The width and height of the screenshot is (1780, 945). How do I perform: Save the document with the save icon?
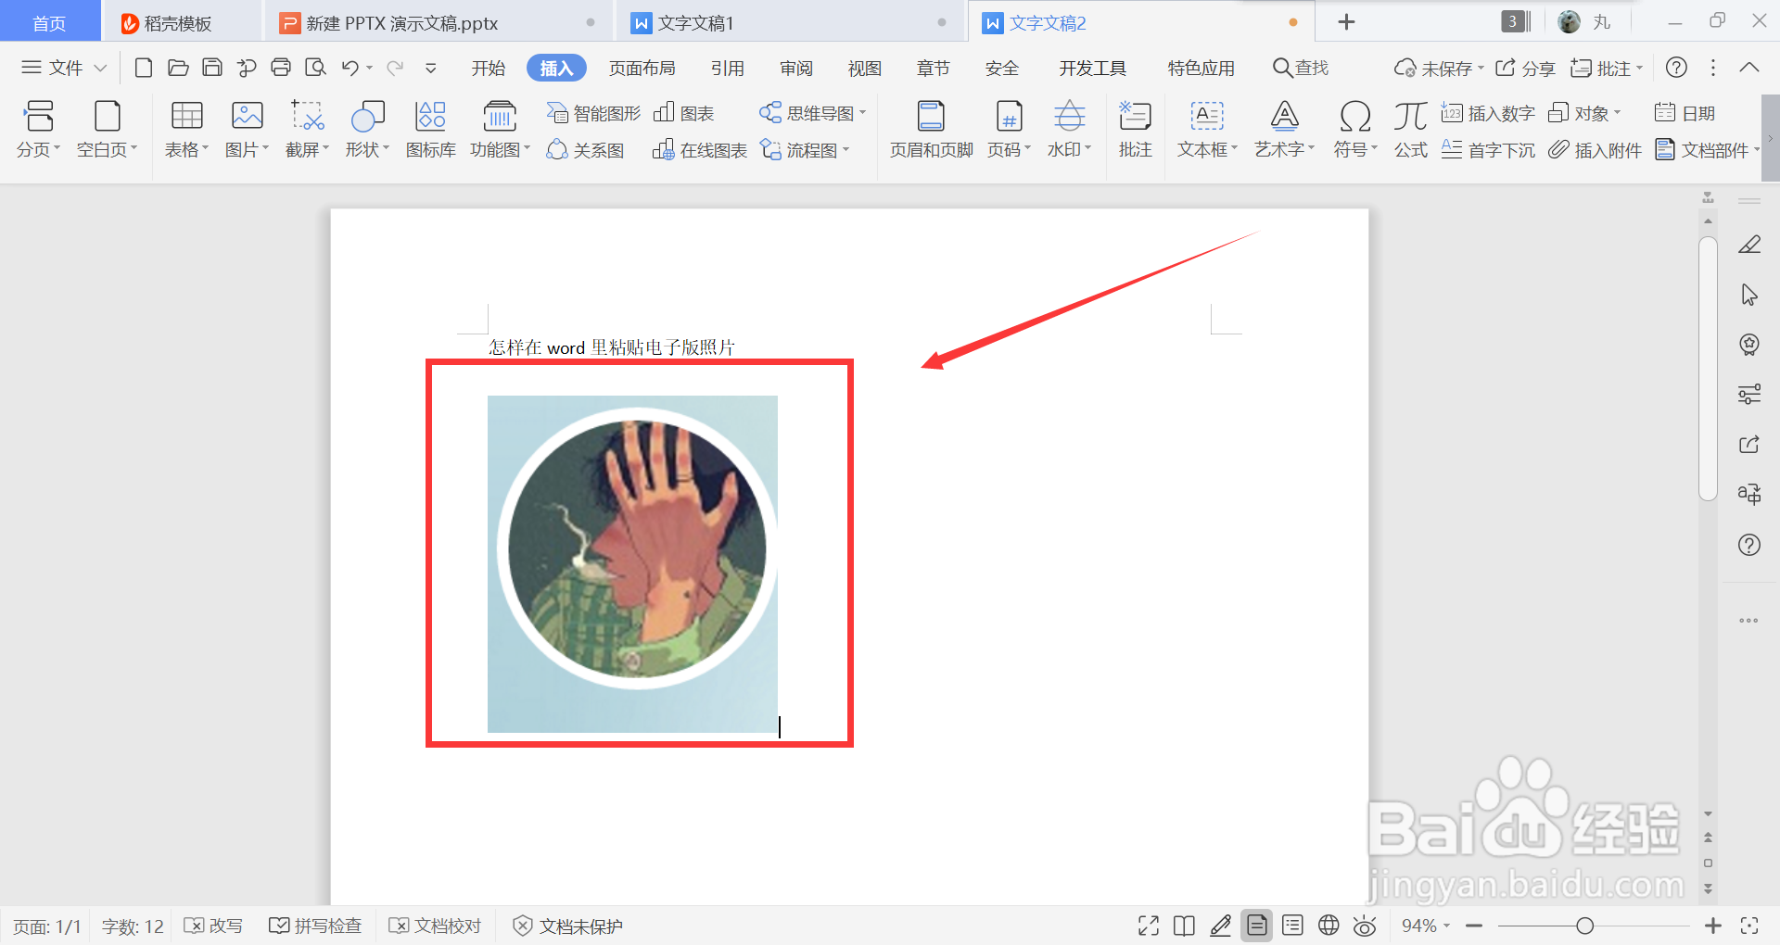coord(212,68)
